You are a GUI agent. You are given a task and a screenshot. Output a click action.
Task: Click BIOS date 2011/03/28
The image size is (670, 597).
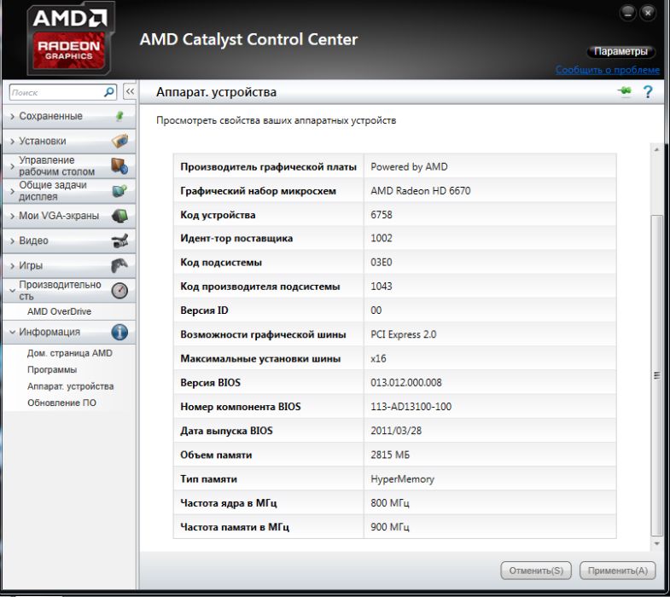click(x=396, y=431)
